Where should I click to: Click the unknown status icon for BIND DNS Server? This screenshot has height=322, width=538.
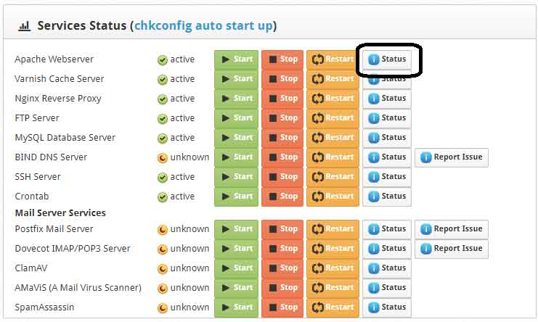(x=163, y=157)
